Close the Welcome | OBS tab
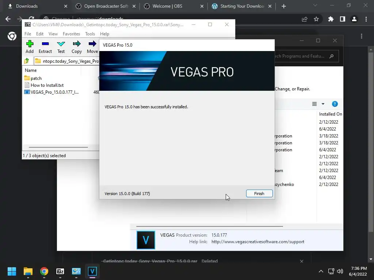 tap(202, 7)
